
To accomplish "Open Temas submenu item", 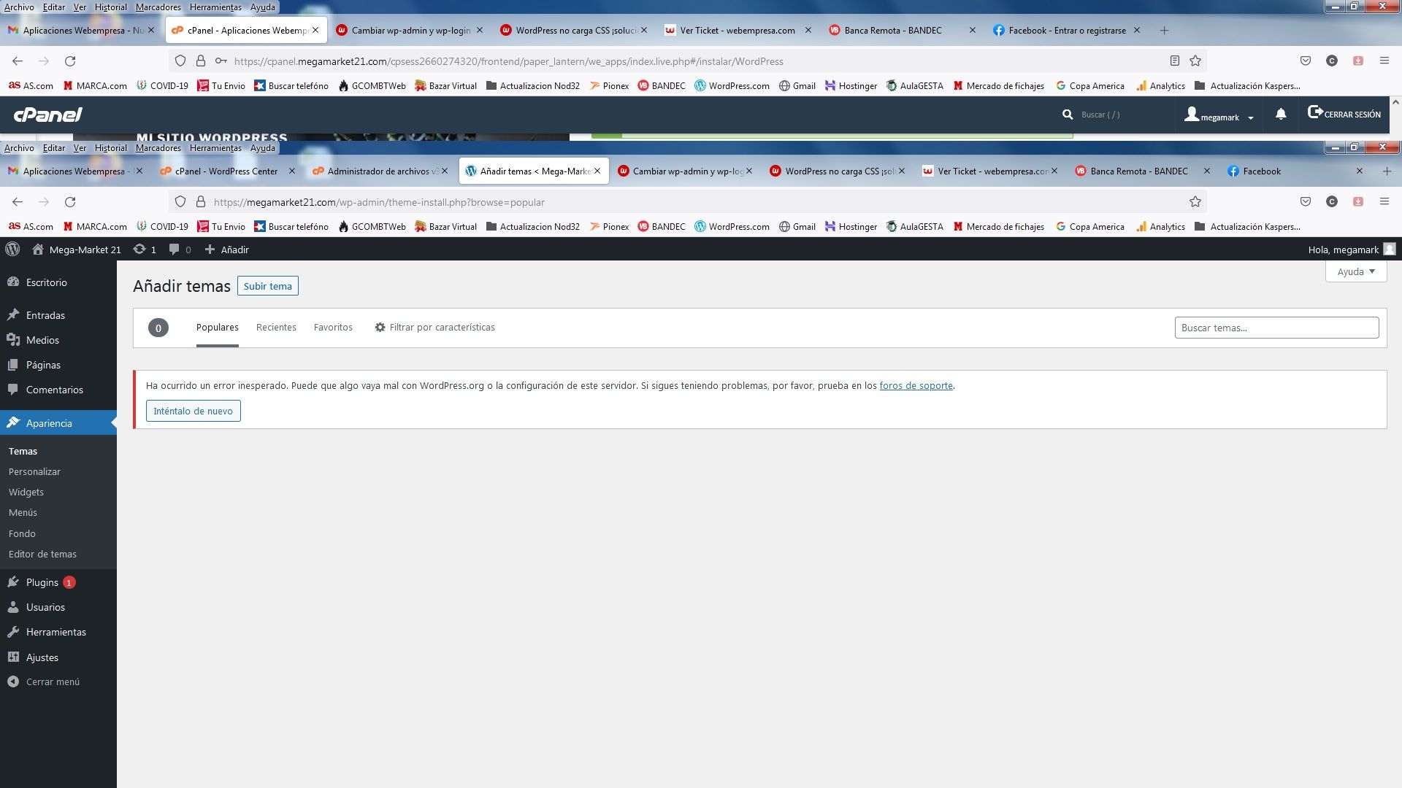I will tap(23, 452).
